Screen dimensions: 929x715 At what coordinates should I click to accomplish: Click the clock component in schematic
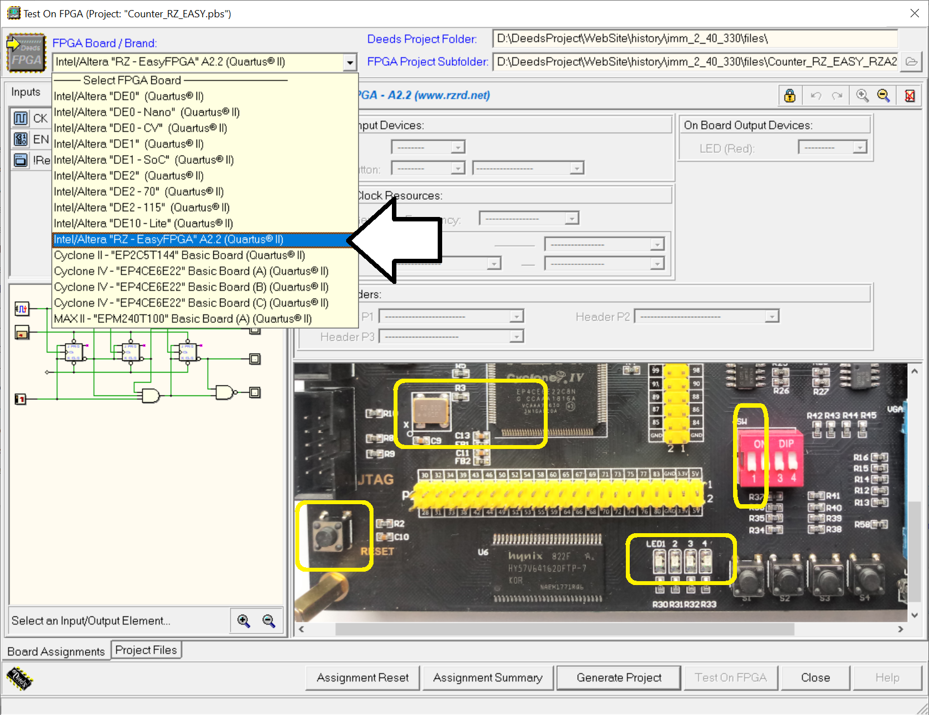click(22, 308)
